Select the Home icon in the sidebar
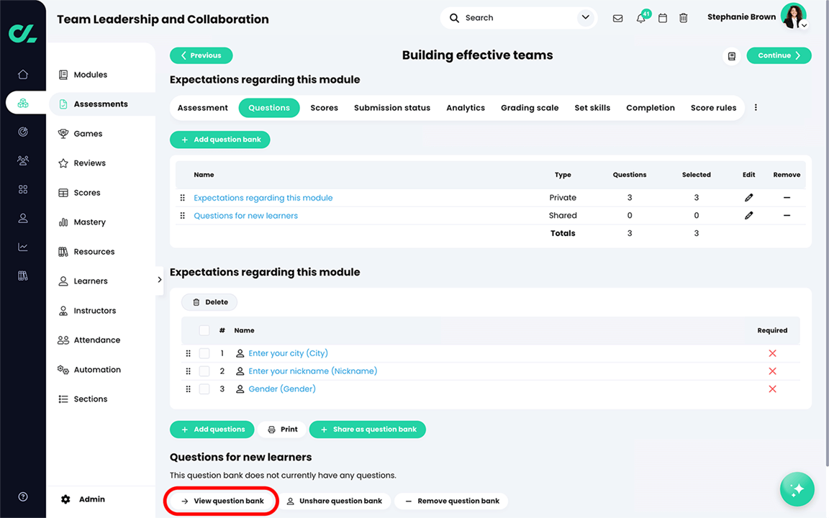Viewport: 829px width, 518px height. 22,73
